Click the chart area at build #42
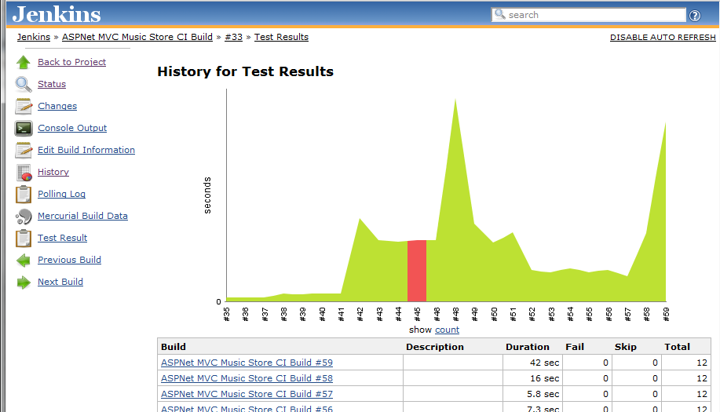The height and width of the screenshot is (412, 720). 360,261
